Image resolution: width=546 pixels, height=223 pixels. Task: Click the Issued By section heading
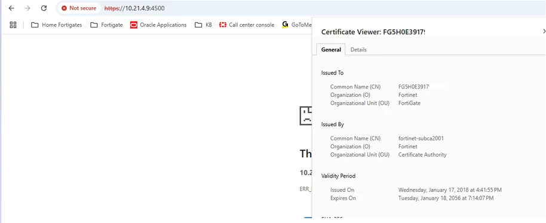click(333, 124)
